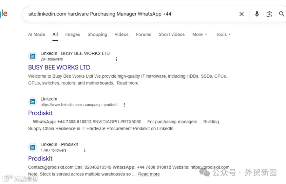Open first Prodiskit result title link
Screen dimensions: 286x184
pos(40,113)
